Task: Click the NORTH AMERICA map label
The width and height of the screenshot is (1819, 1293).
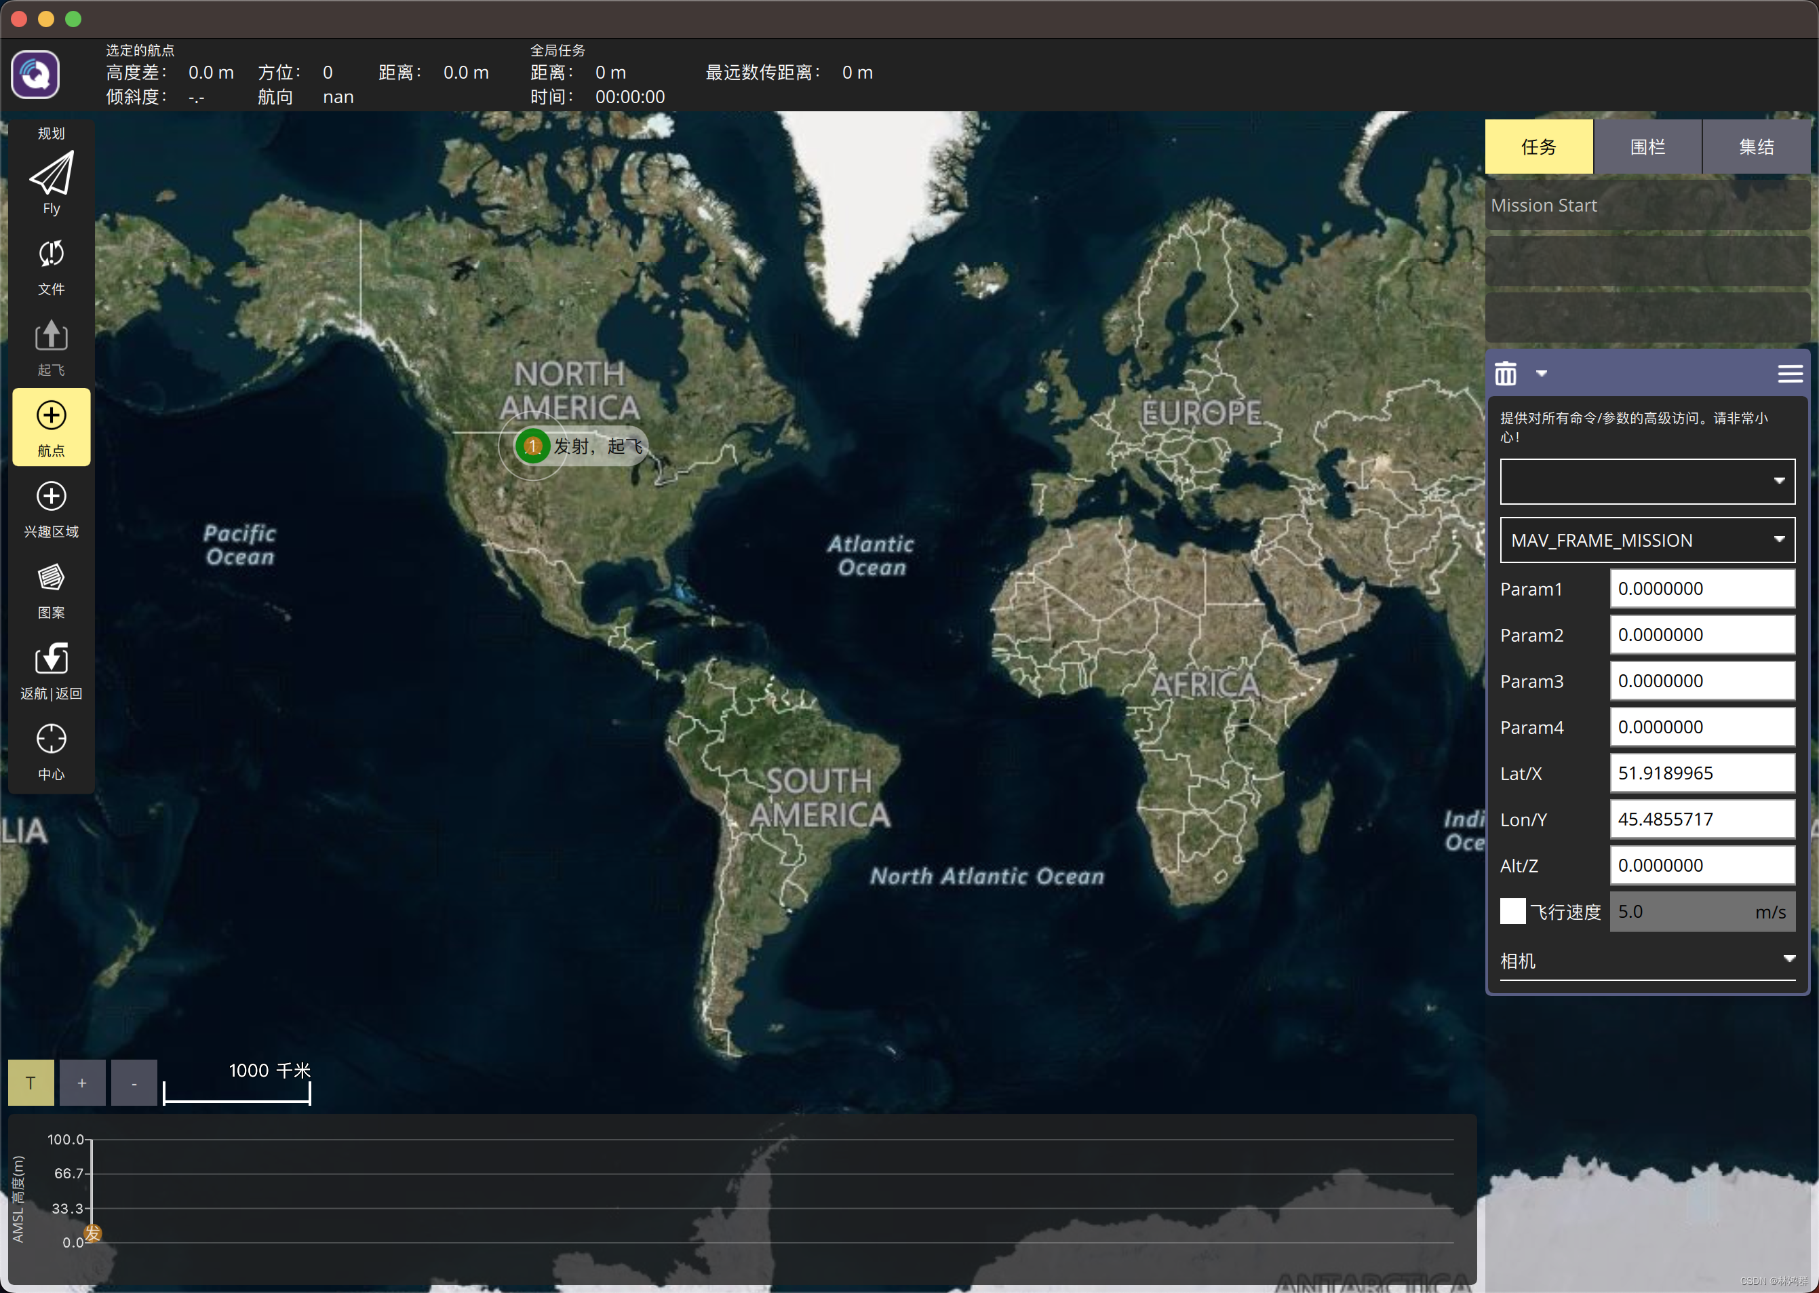Action: (570, 390)
